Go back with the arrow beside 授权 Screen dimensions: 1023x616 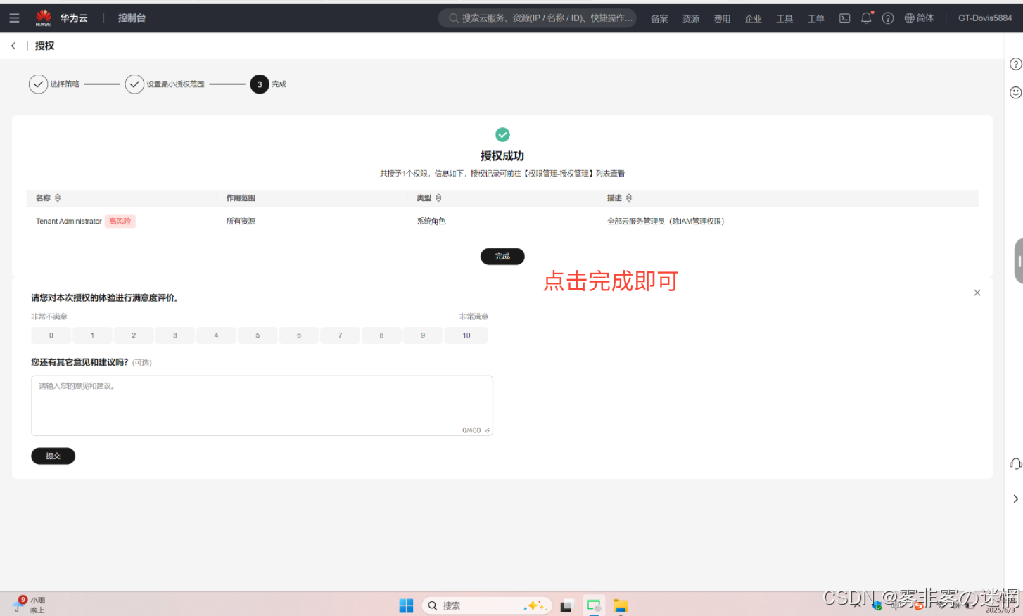pos(13,46)
